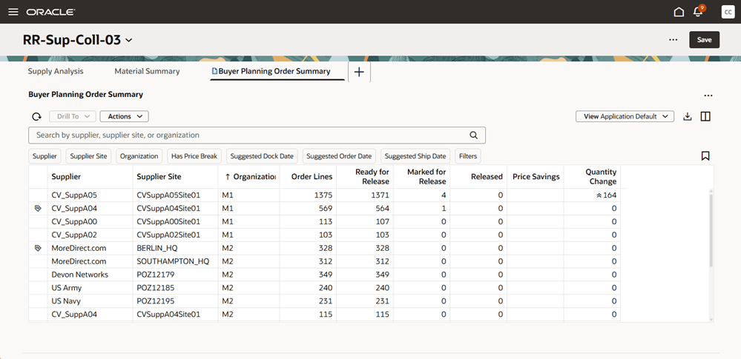Viewport: 741px width, 359px height.
Task: Switch to the Material Summary tab
Action: point(147,71)
